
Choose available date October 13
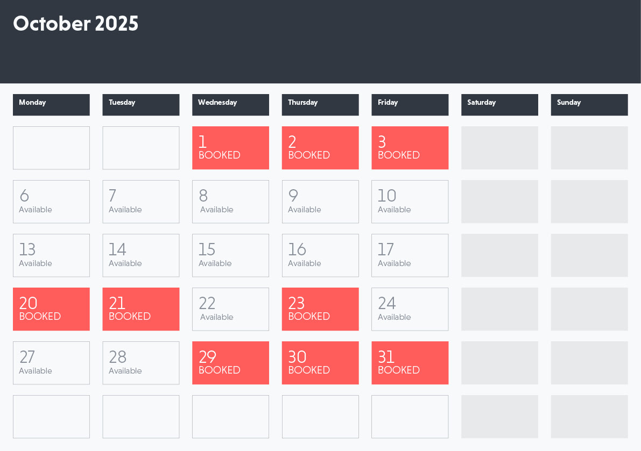(51, 255)
